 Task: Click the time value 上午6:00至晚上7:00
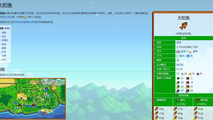coord(187,47)
